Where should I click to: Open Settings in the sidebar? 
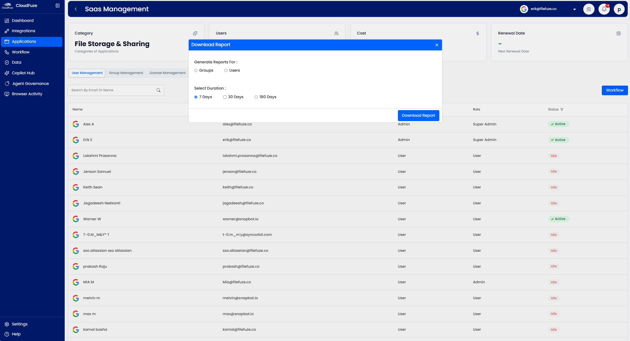(x=32, y=324)
